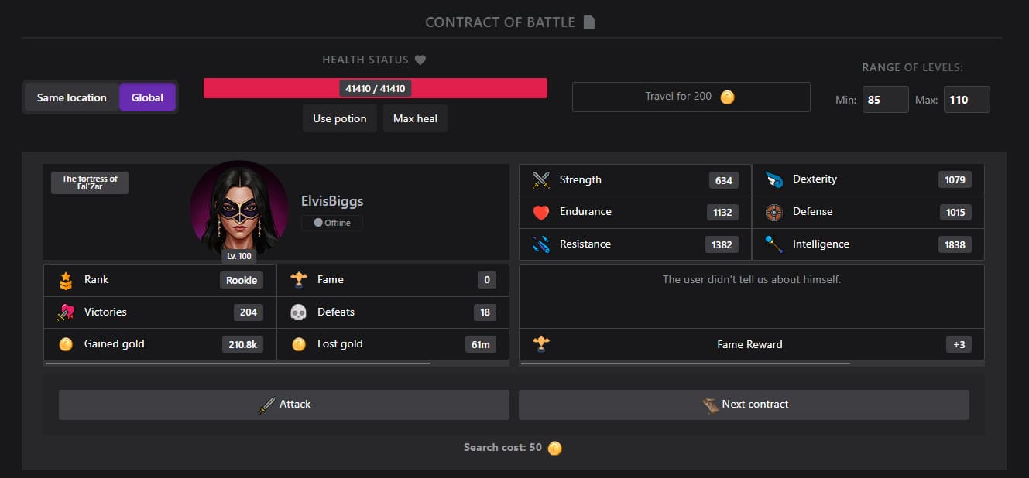Image resolution: width=1029 pixels, height=478 pixels.
Task: Click the Intelligence value 1838
Action: click(x=955, y=244)
